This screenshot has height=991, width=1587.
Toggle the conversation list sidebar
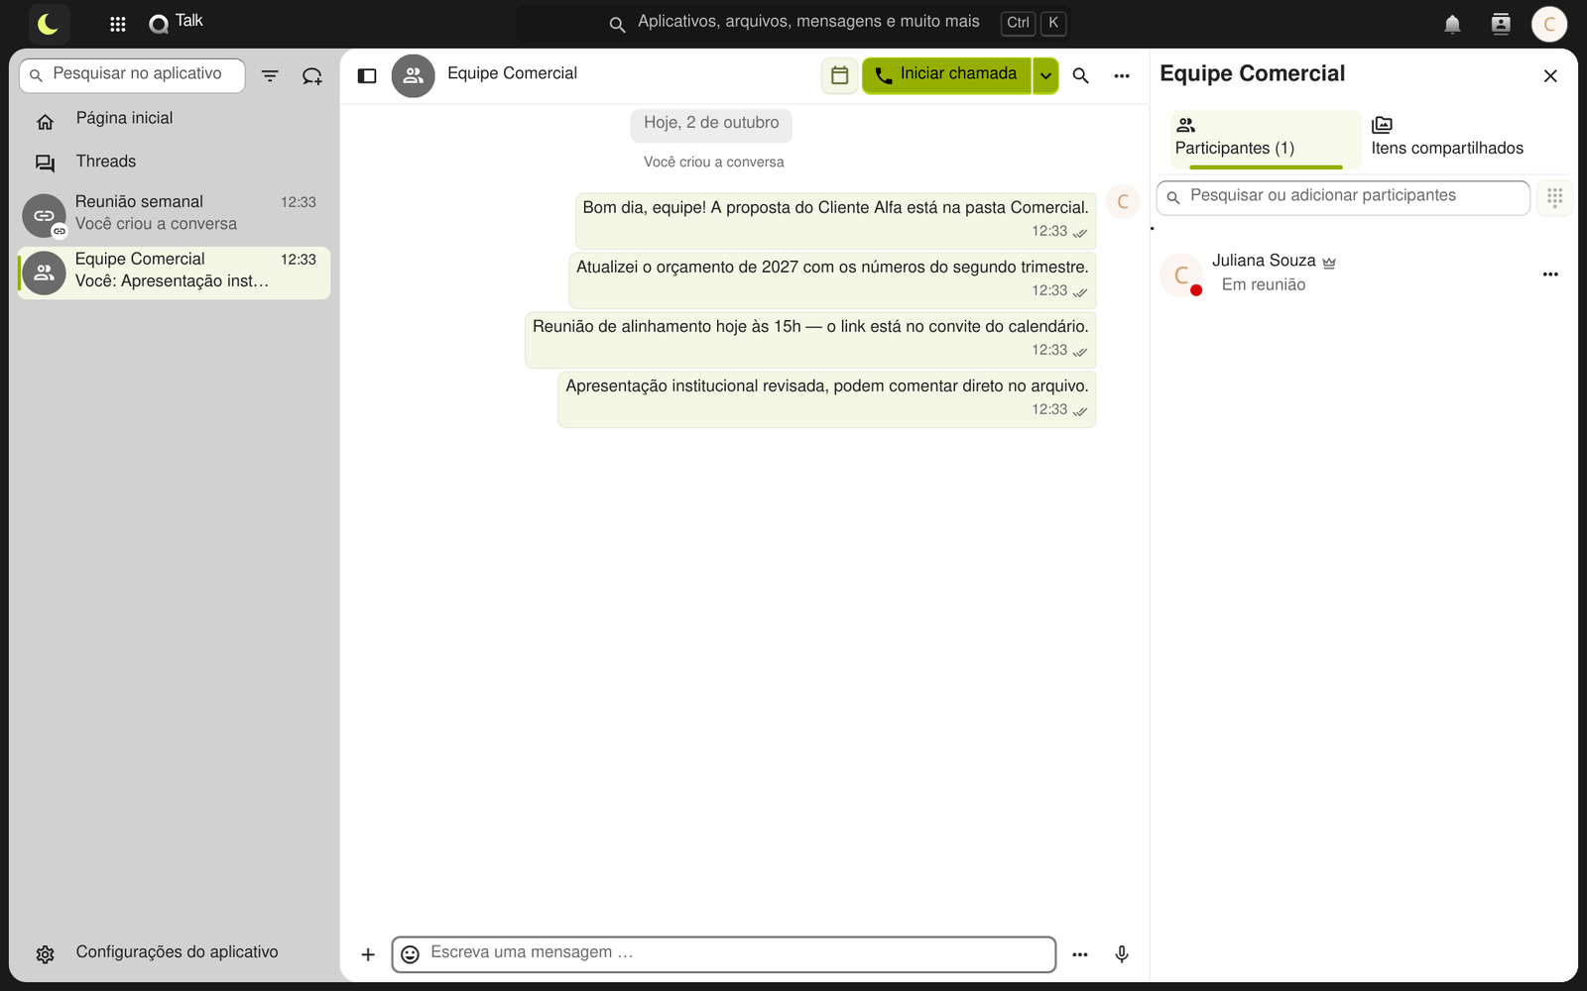367,75
